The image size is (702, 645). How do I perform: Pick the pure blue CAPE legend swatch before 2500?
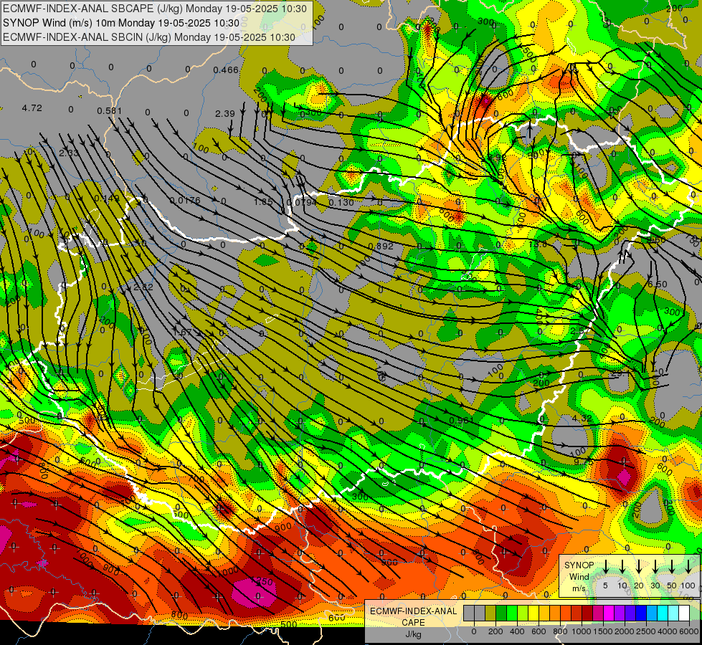point(642,613)
